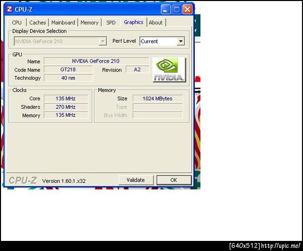Click the Code Name value GT218
Image resolution: width=303 pixels, height=251 pixels.
pos(68,70)
